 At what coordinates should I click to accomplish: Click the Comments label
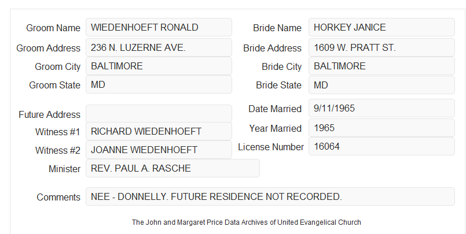pos(58,197)
